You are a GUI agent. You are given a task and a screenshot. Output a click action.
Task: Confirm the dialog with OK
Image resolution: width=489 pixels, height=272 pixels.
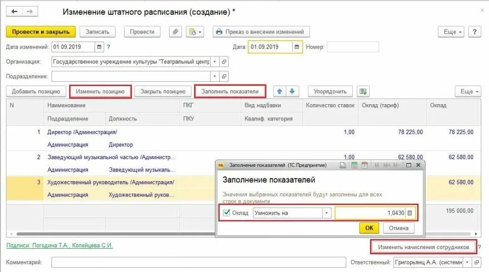pos(369,228)
